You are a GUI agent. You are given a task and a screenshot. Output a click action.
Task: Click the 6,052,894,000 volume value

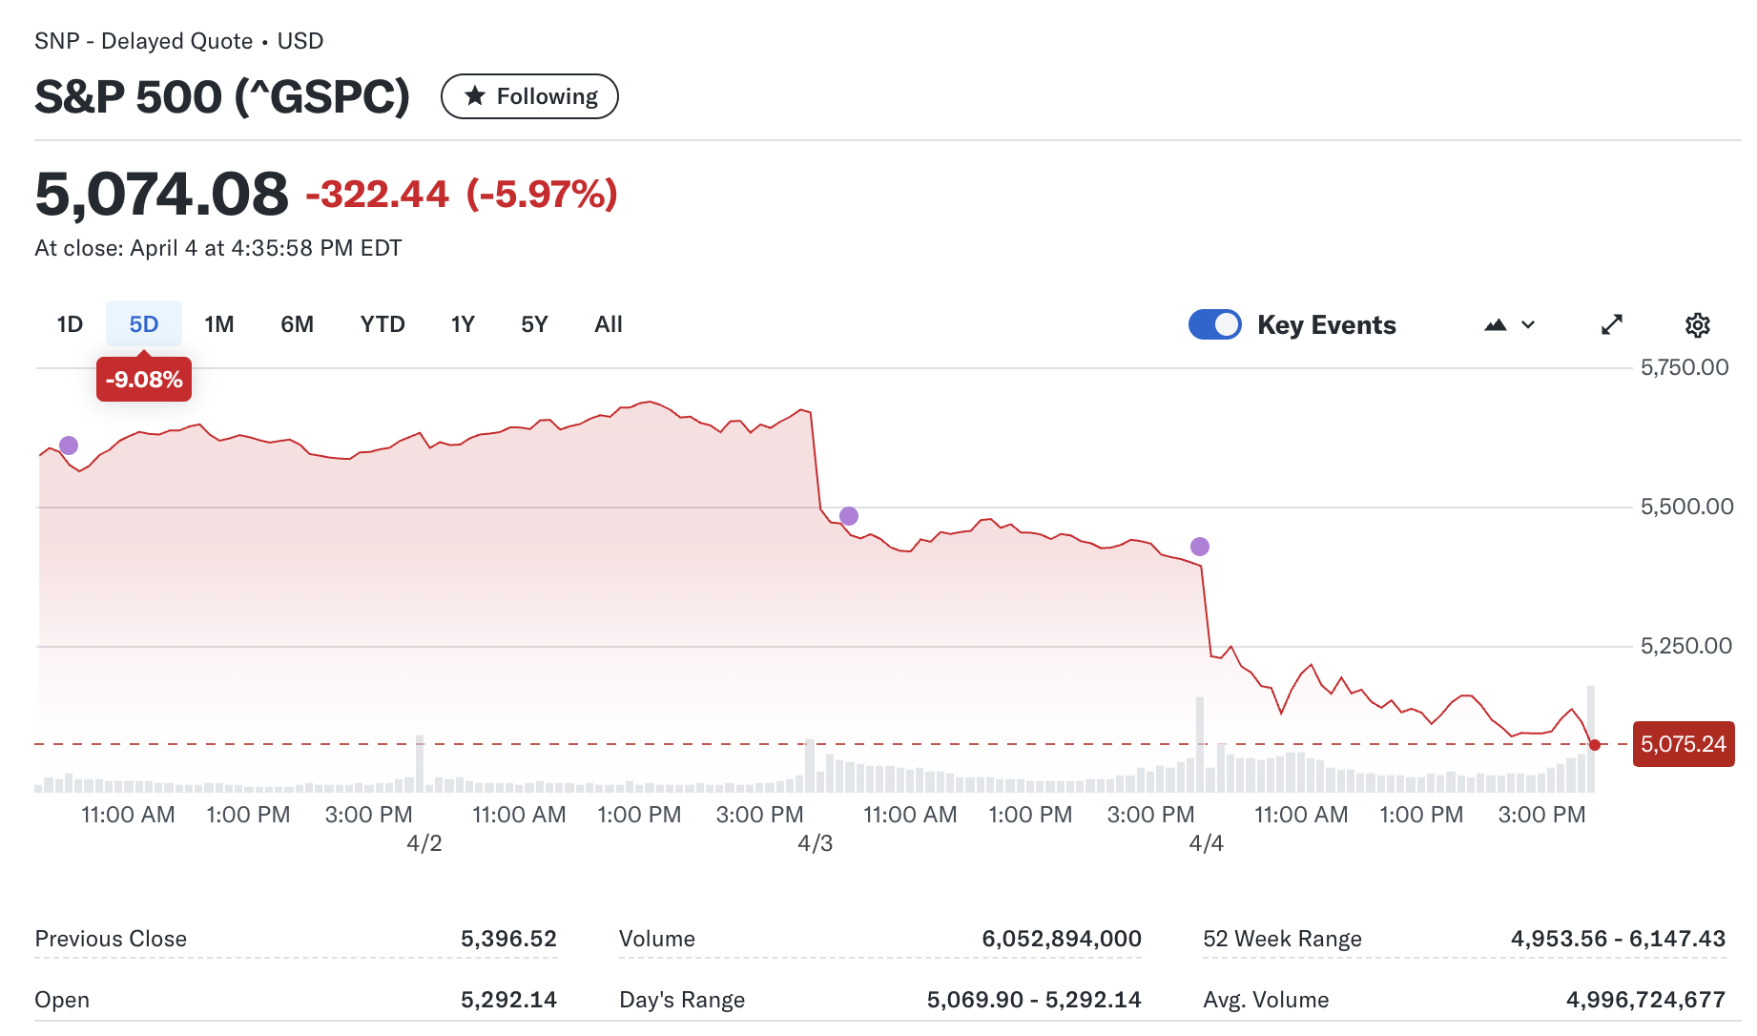click(1062, 939)
